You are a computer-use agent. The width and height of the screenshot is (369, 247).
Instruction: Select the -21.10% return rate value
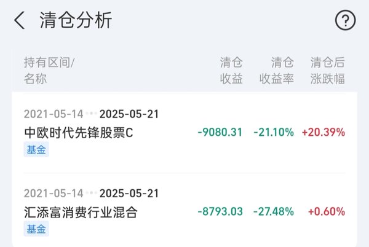pyautogui.click(x=274, y=132)
